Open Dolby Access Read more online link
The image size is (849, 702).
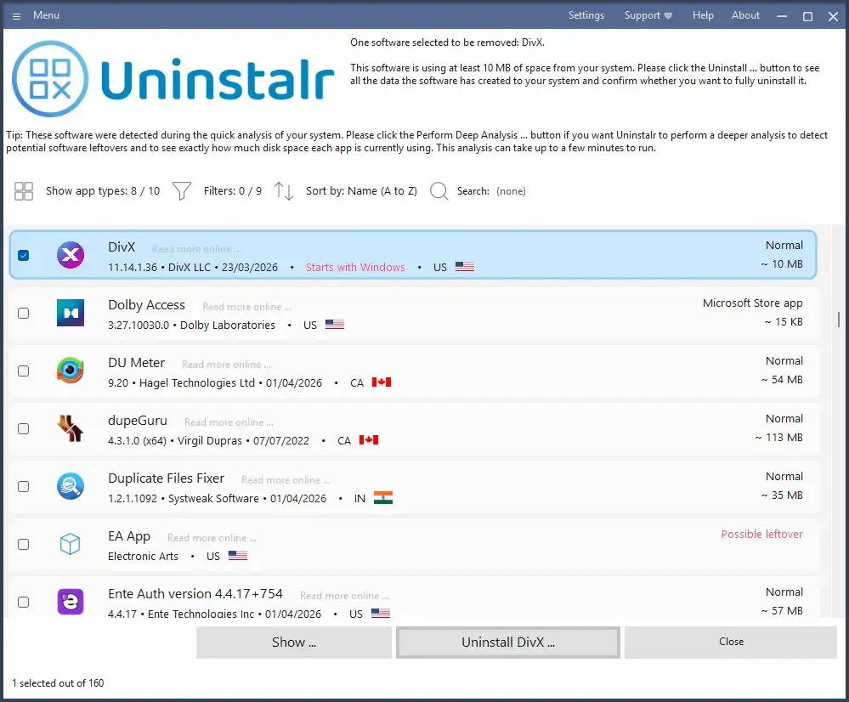click(247, 307)
